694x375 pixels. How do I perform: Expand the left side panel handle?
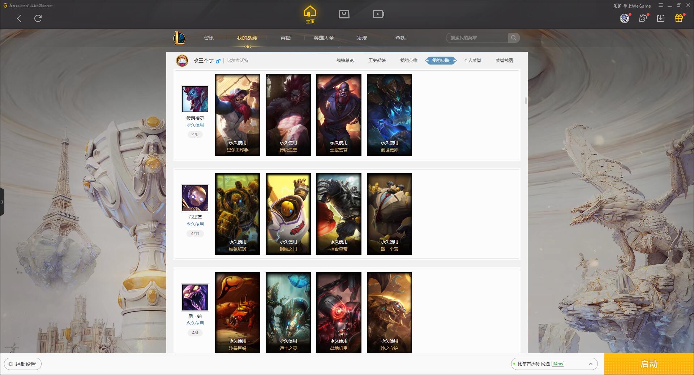point(2,202)
